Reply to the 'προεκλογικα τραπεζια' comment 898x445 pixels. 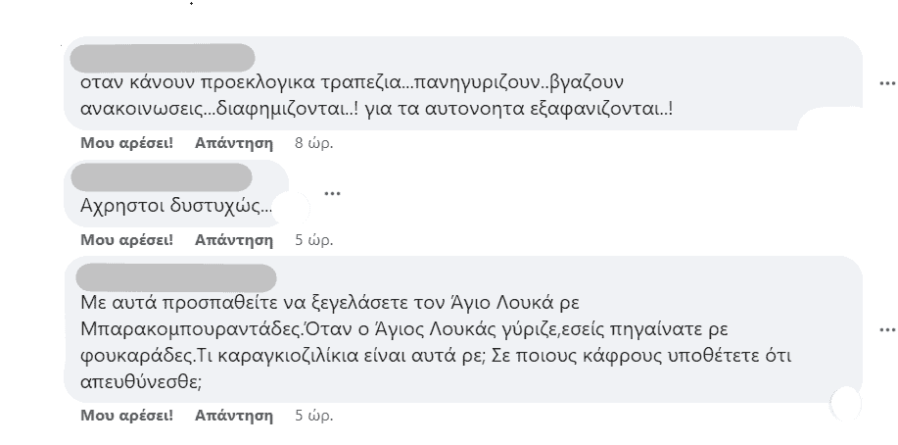click(234, 143)
